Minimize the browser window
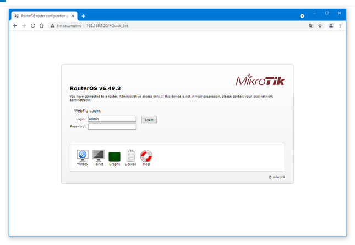Viewport: 355px width, 245px height. pyautogui.click(x=314, y=13)
